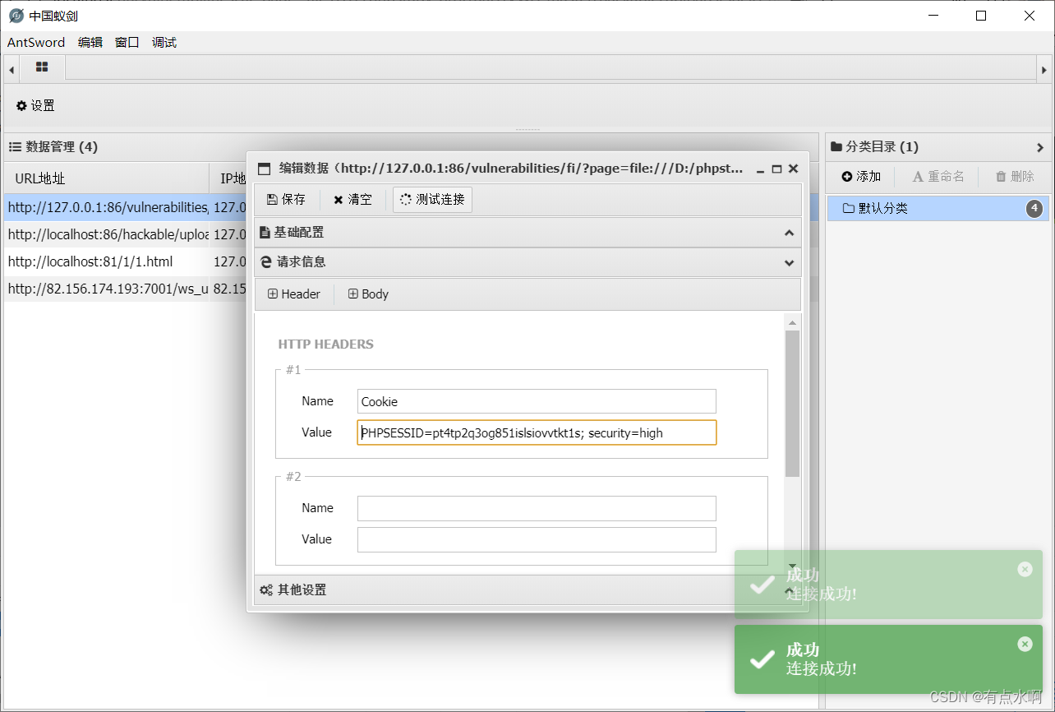
Task: Open the 窗口 menu
Action: [127, 43]
